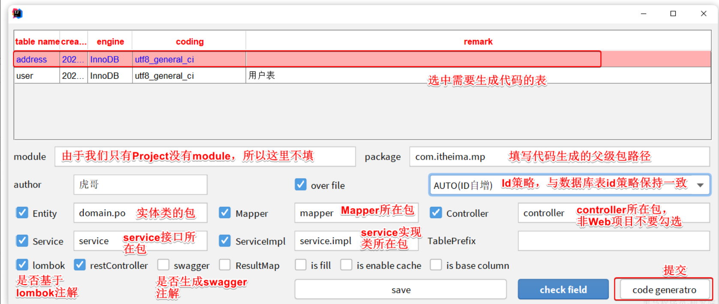Toggle the Entity checkbox
The height and width of the screenshot is (304, 719).
tap(22, 213)
